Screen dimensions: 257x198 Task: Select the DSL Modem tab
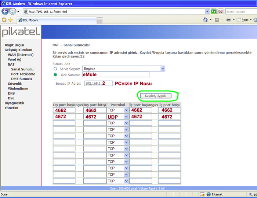click(x=57, y=20)
